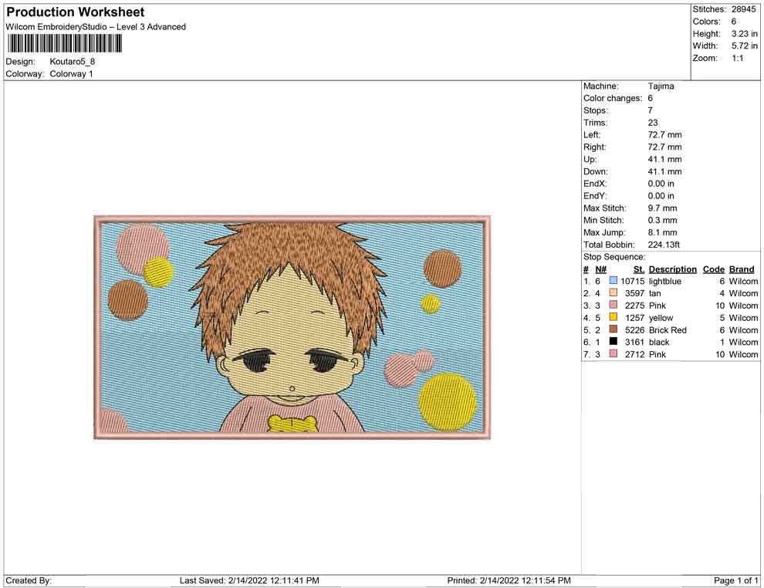Click the stitch count '10715' for lightblue
This screenshot has height=588, width=764.
(x=632, y=281)
